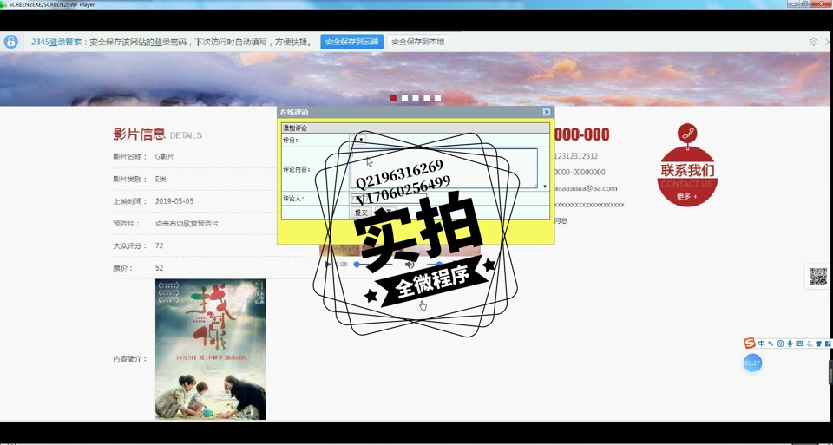This screenshot has height=445, width=833.
Task: Click the QR code on the right edge
Action: point(818,276)
